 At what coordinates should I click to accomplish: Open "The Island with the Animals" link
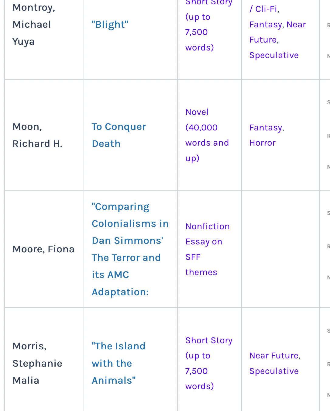point(118,363)
